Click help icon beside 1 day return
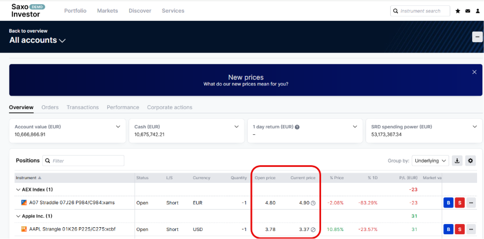This screenshot has height=239, width=484. [x=297, y=127]
